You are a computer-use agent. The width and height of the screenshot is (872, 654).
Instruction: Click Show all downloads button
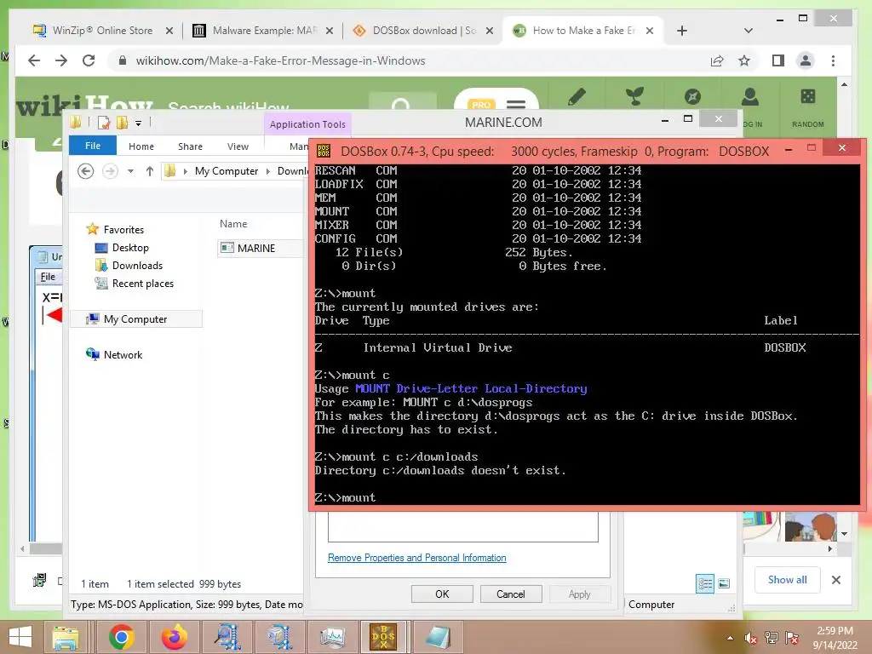click(787, 579)
